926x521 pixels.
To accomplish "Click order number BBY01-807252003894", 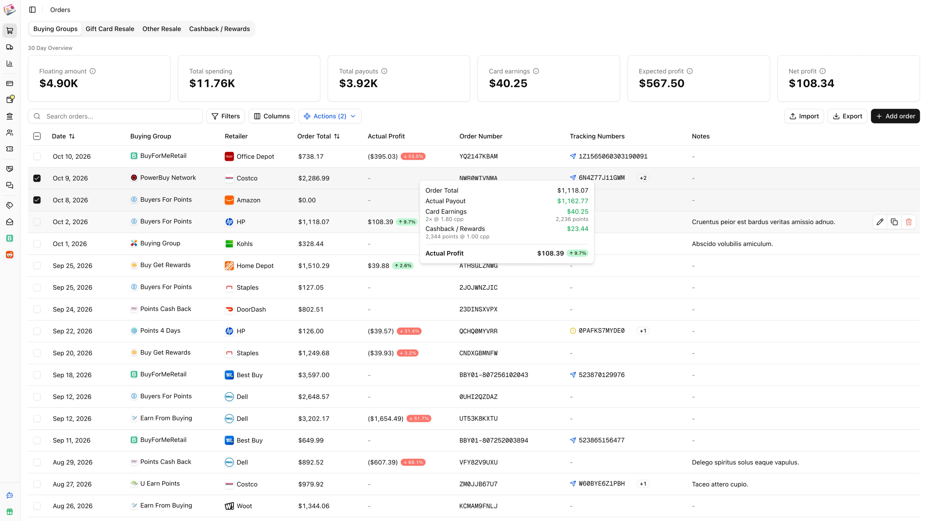I will point(494,440).
